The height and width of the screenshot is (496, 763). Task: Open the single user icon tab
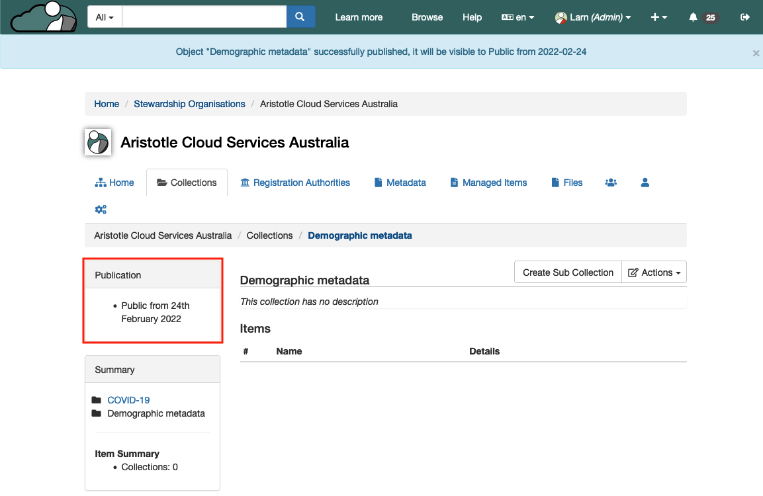click(x=645, y=183)
